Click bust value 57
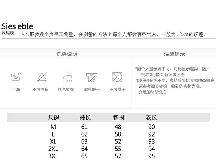The width and height of the screenshot is (216, 163). 118,156
